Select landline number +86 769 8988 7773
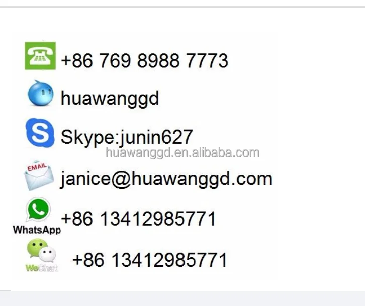The height and width of the screenshot is (306, 365). 144,60
